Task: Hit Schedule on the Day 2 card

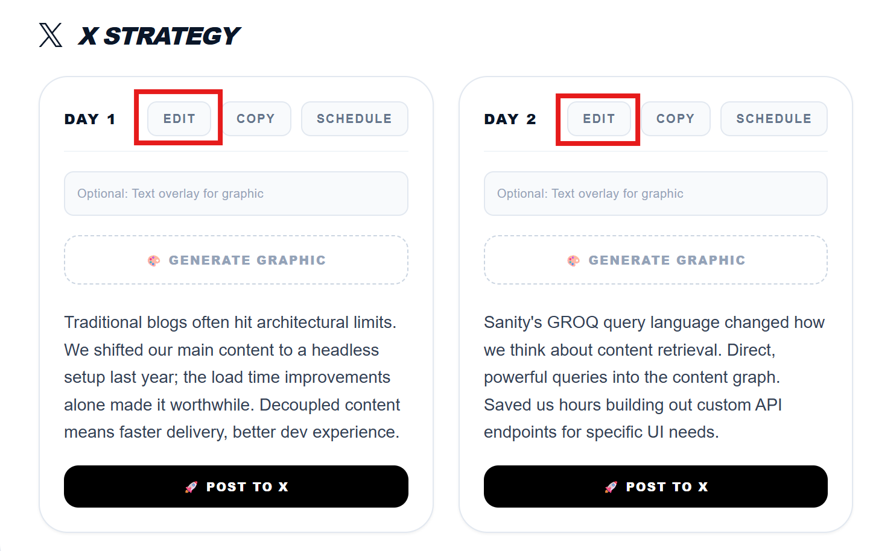Action: [x=773, y=119]
